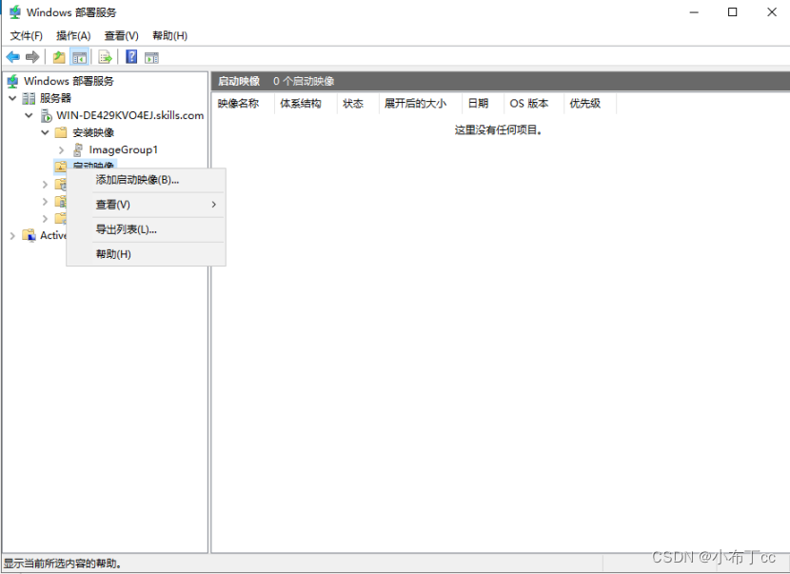Choose 导出列表(L)... from context menu
The width and height of the screenshot is (790, 574).
click(147, 229)
